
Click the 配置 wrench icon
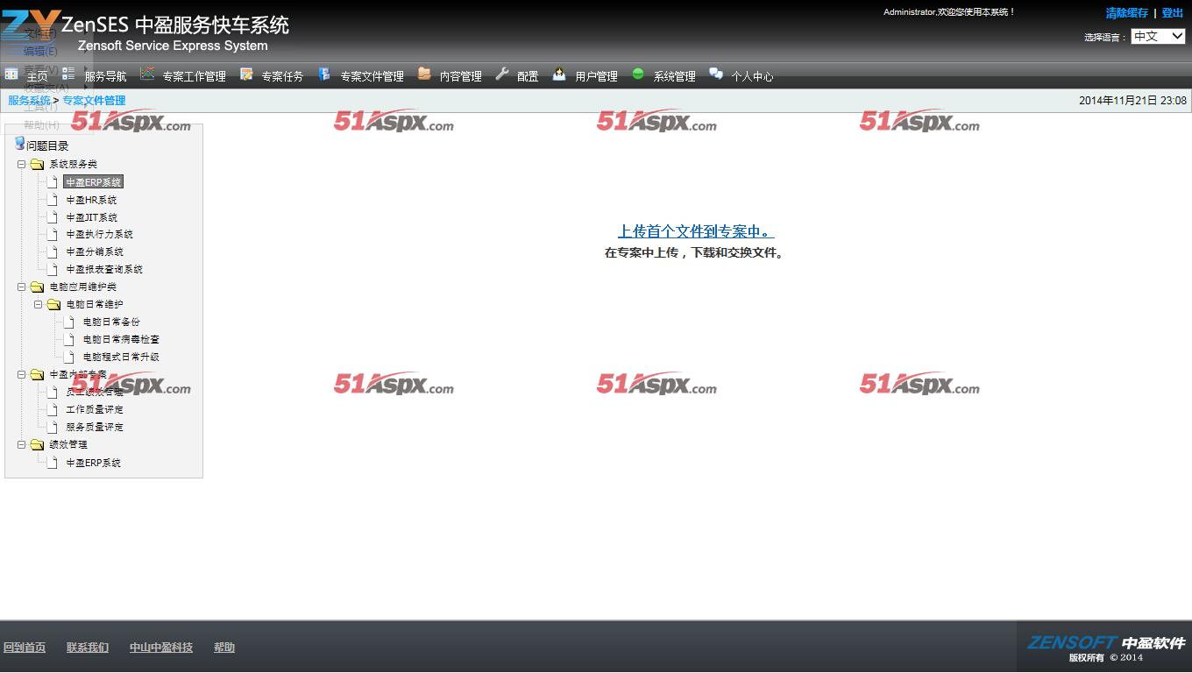(x=502, y=74)
